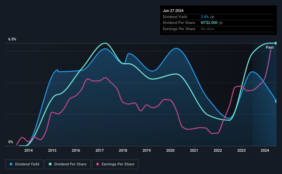Click the 2.8% dividend yield value
This screenshot has width=282, height=174.
tap(205, 17)
